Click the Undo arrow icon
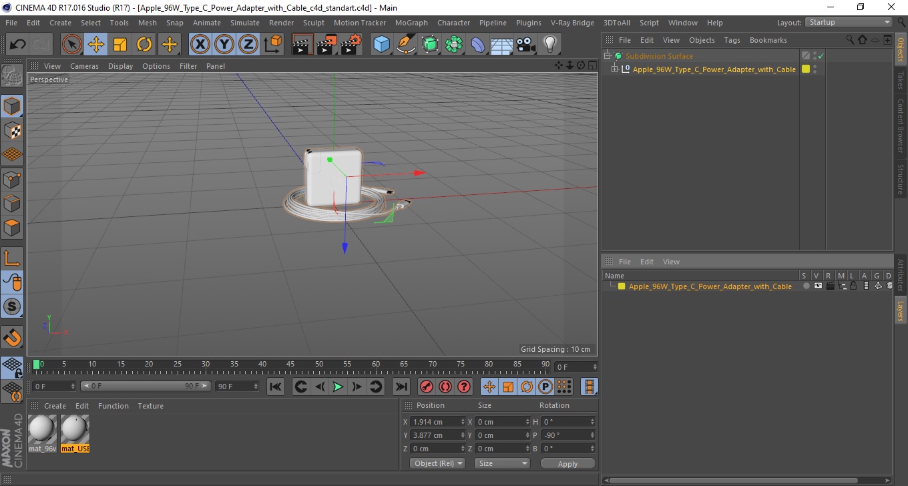 coord(17,45)
